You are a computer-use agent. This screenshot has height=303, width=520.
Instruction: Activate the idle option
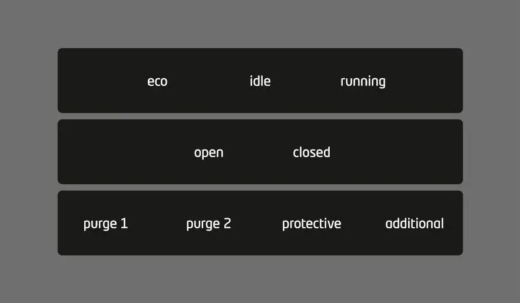tap(260, 81)
